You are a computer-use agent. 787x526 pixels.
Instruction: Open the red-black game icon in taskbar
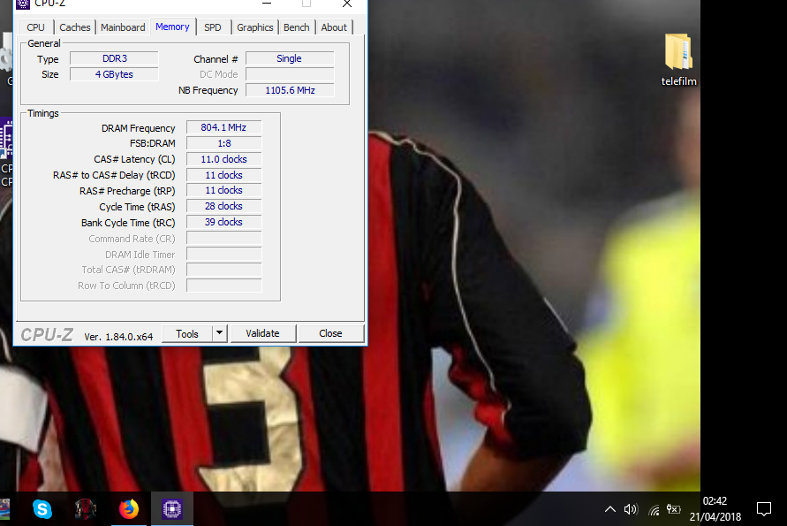tap(86, 509)
